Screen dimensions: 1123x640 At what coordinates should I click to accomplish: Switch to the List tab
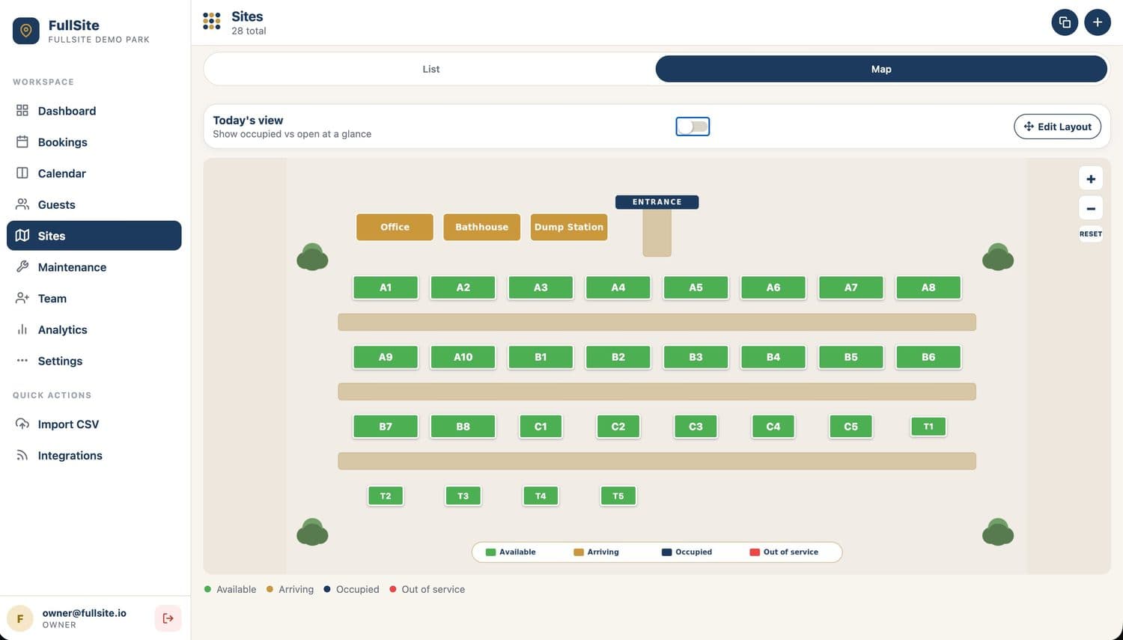click(x=430, y=69)
